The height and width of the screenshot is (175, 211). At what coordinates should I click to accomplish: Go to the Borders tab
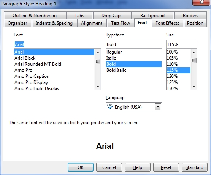pyautogui.click(x=190, y=16)
